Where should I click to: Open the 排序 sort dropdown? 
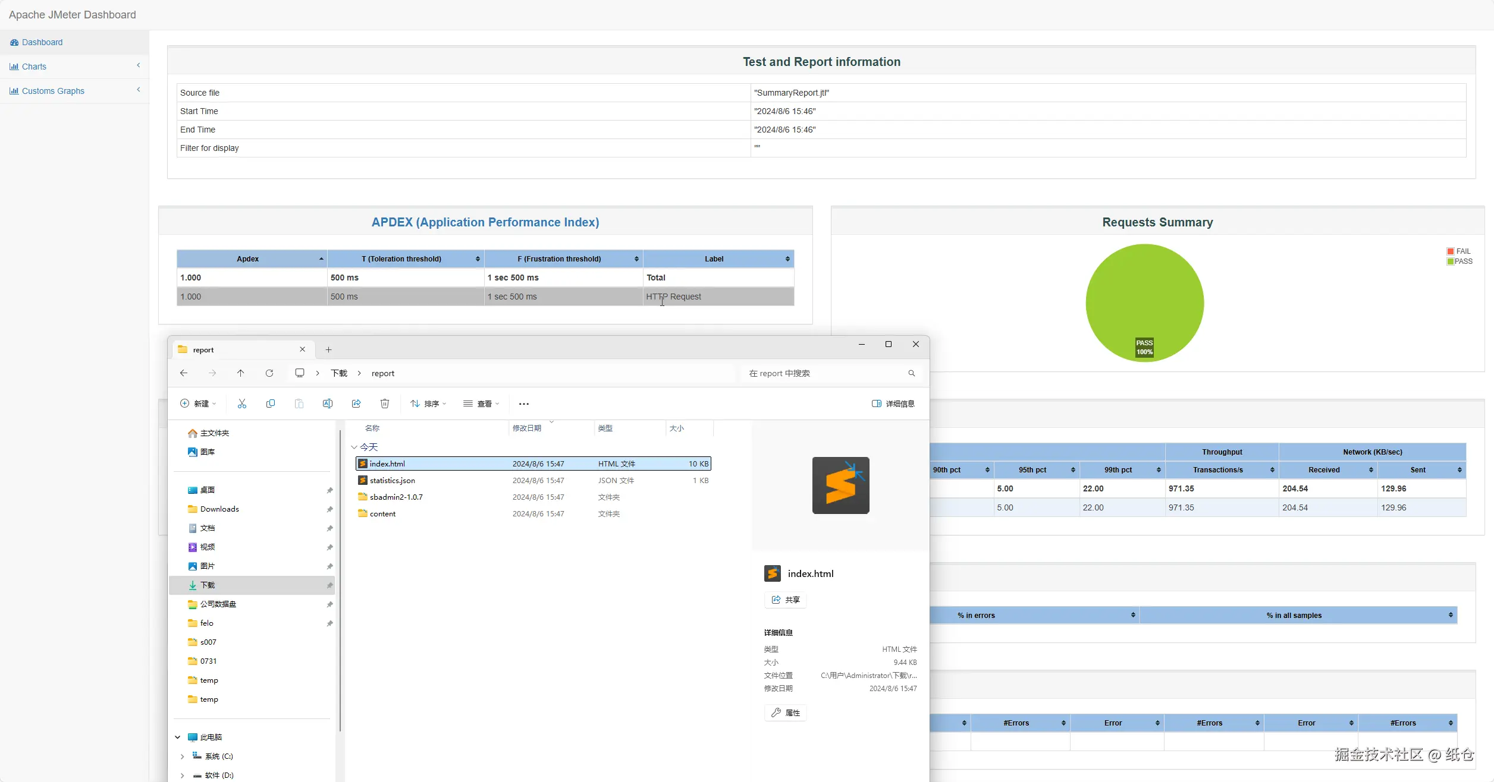coord(428,403)
